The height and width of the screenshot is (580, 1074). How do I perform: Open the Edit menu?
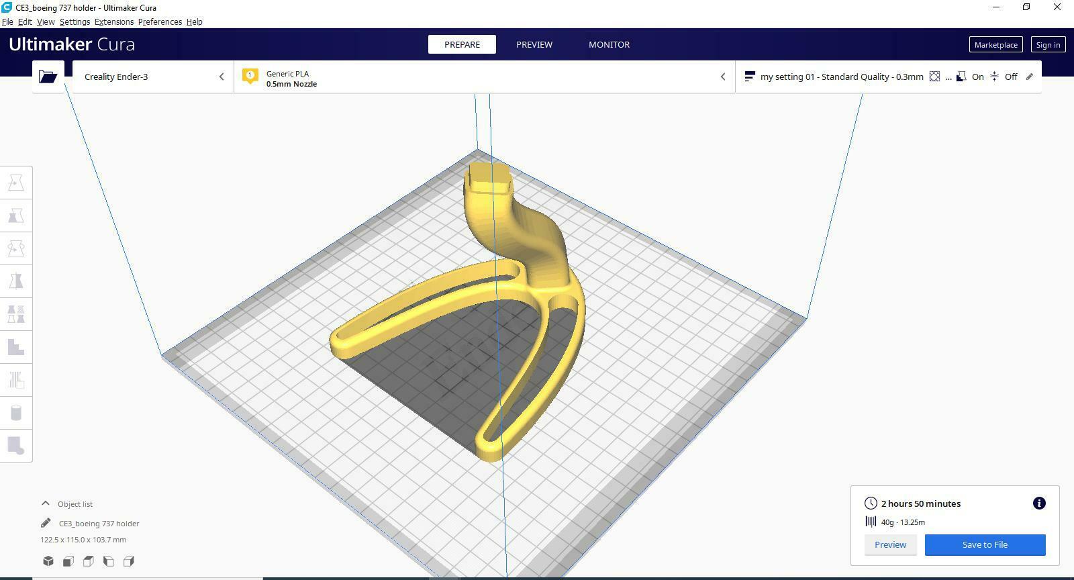click(x=25, y=21)
